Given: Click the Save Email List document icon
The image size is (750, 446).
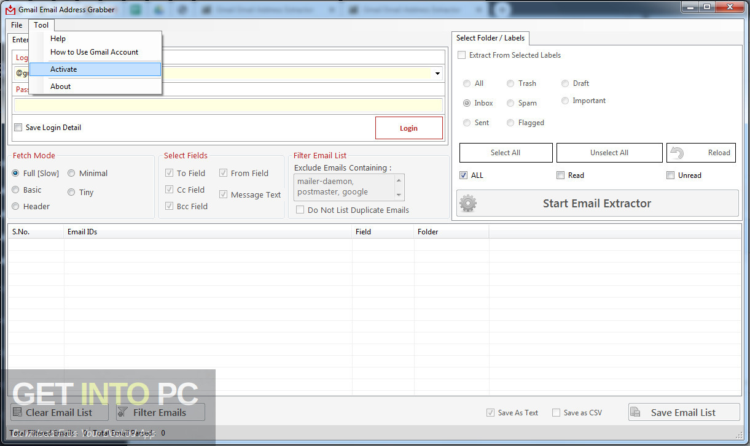Looking at the screenshot, I should [x=636, y=412].
